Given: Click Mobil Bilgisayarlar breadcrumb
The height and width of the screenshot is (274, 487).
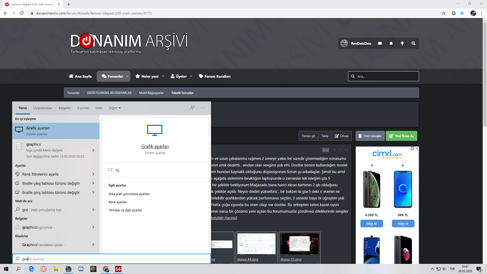Looking at the screenshot, I should tap(151, 93).
